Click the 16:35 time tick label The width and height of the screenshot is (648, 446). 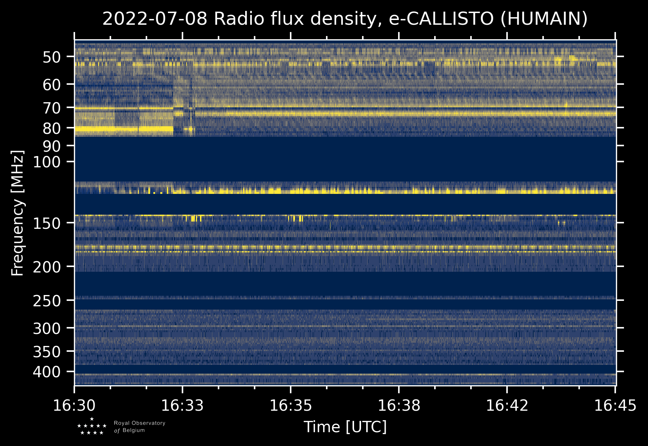point(291,406)
